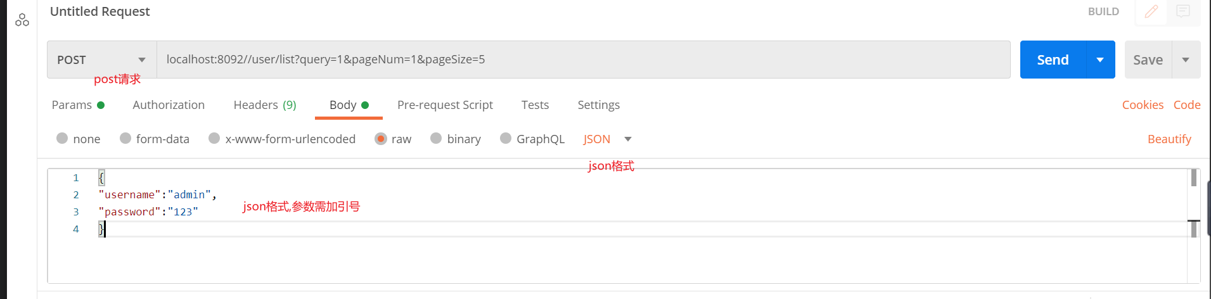This screenshot has height=299, width=1211.
Task: Open the Cookies link
Action: (x=1143, y=105)
